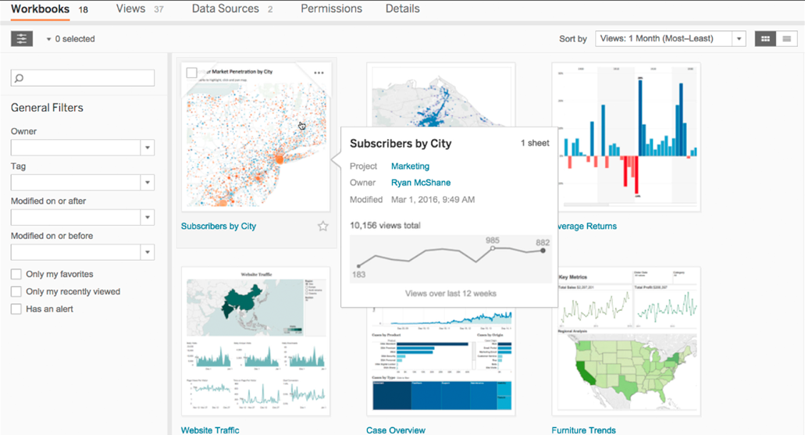Click the '1 sheet' label in popup

pos(535,143)
